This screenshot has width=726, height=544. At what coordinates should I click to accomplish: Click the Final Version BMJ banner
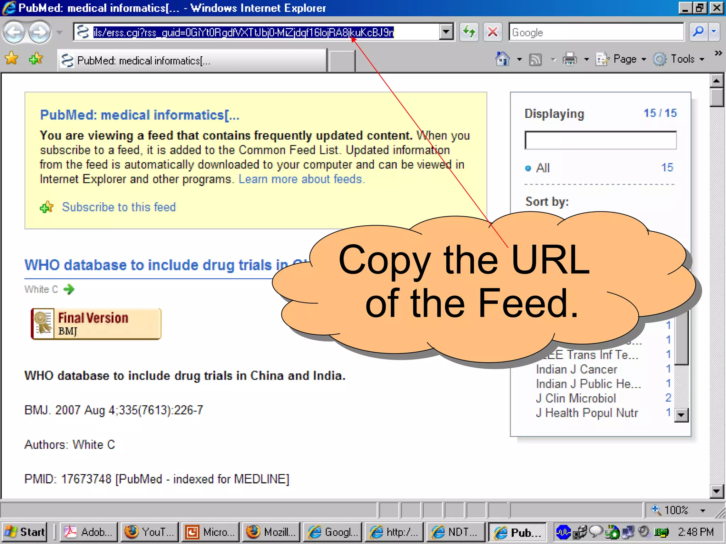coord(96,324)
